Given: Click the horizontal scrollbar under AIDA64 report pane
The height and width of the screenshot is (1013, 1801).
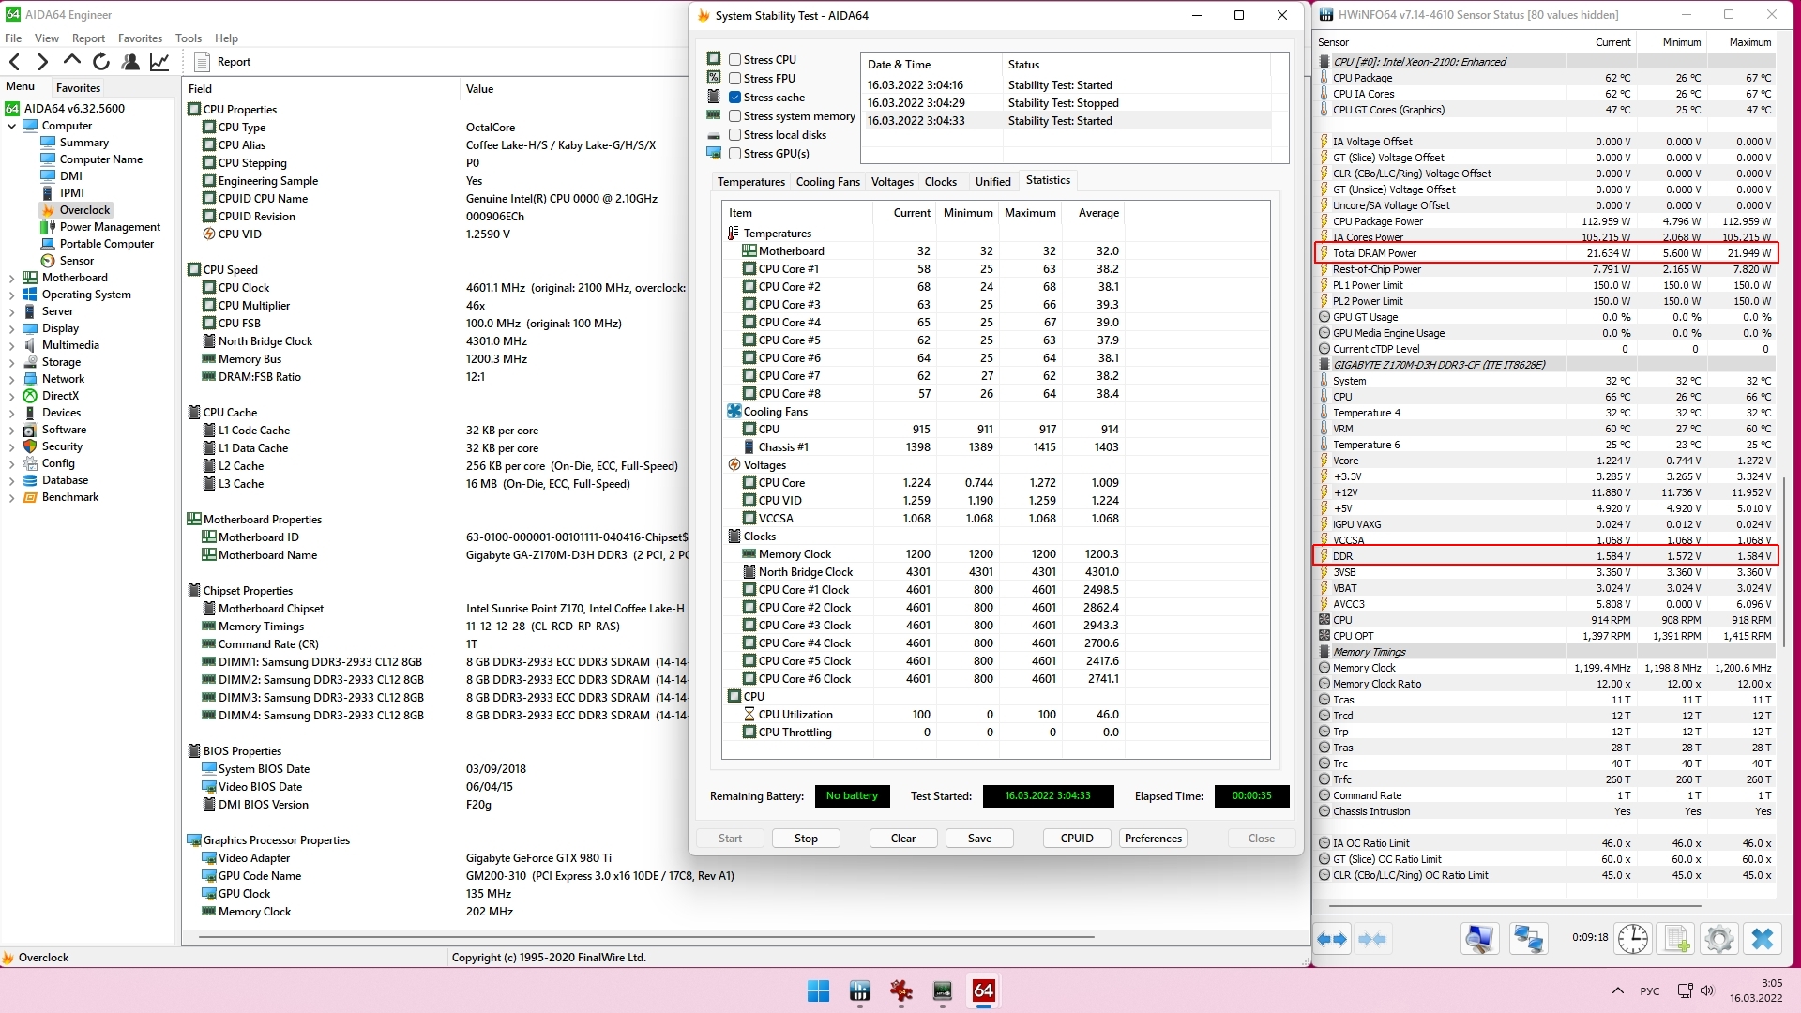Looking at the screenshot, I should pos(647,936).
